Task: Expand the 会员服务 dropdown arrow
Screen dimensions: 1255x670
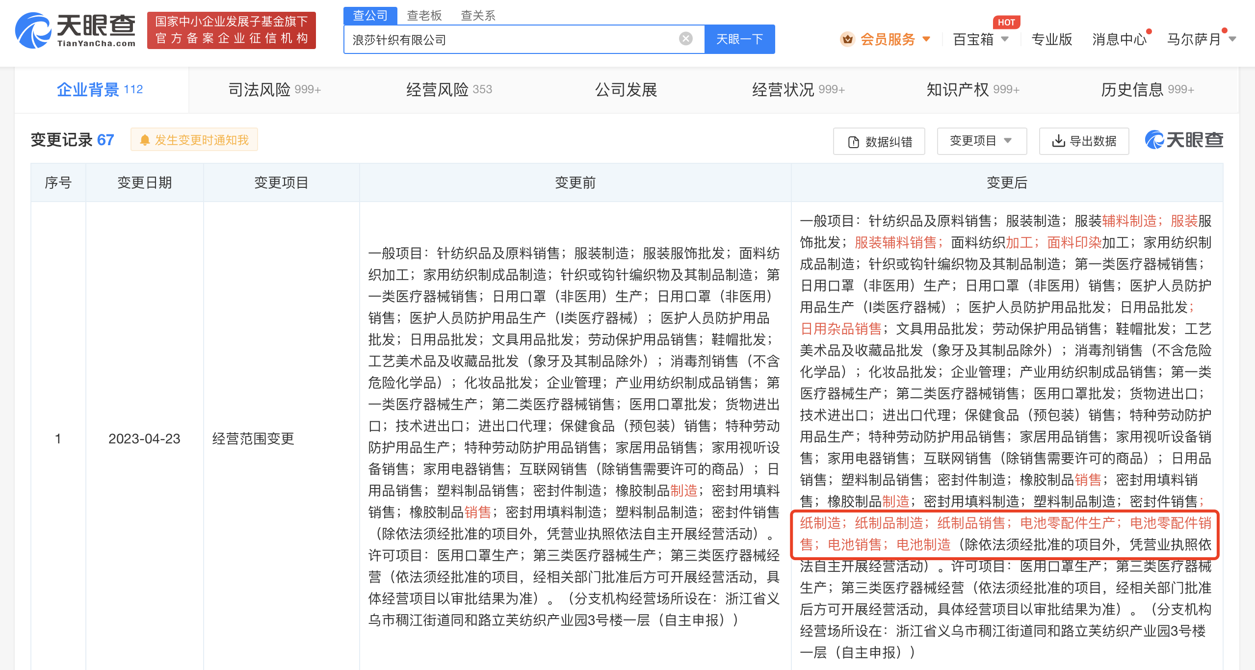Action: 926,39
